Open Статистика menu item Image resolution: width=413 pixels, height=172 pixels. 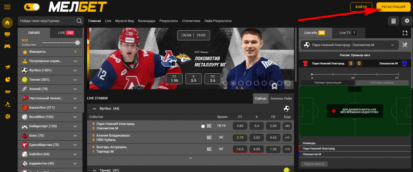pos(191,21)
